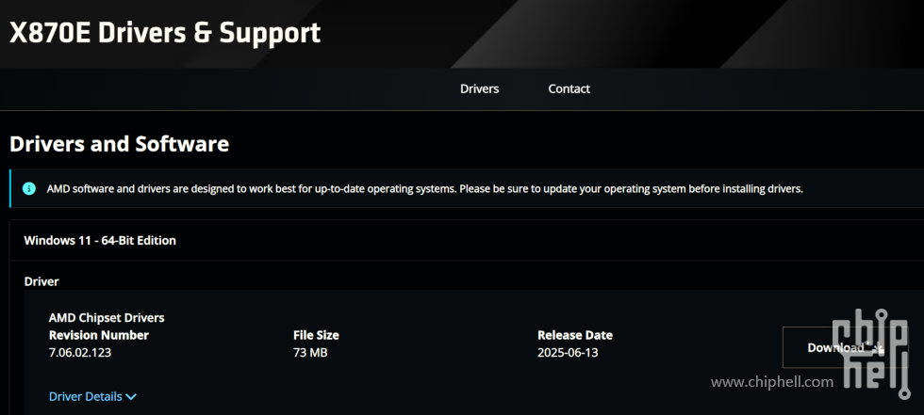Open the Drivers navigation tab

point(479,88)
